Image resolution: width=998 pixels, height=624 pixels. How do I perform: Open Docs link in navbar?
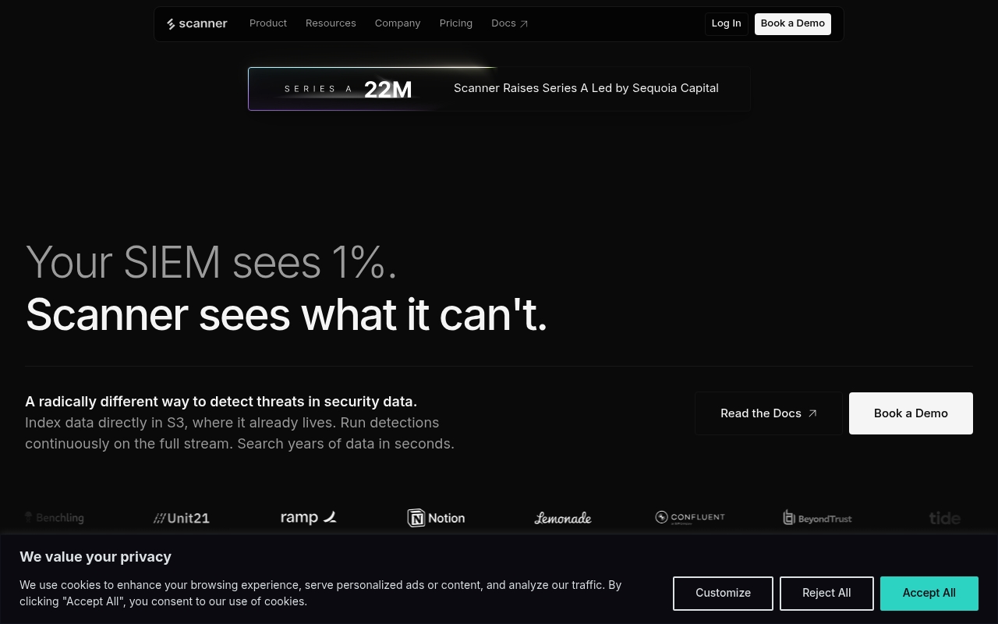[510, 23]
